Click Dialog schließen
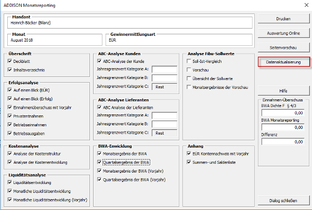The height and width of the screenshot is (210, 312). [283, 201]
